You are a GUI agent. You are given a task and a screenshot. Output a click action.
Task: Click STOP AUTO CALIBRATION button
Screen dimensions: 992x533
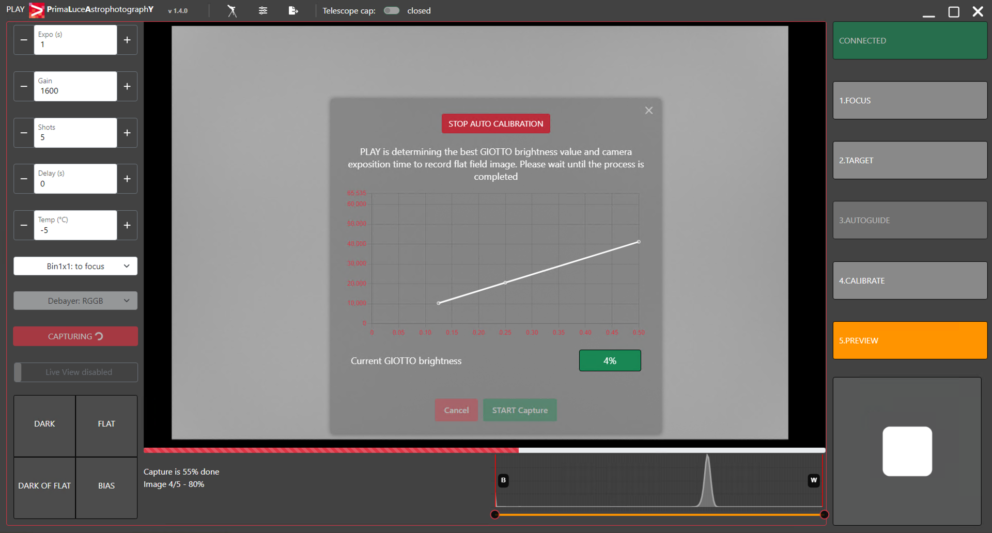495,123
